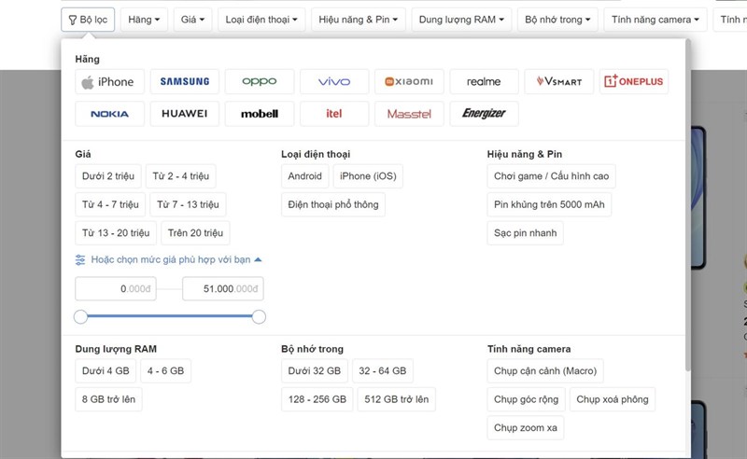Select RAM option 8 GB trở lên
Viewport: 747px width, 459px height.
click(x=108, y=399)
